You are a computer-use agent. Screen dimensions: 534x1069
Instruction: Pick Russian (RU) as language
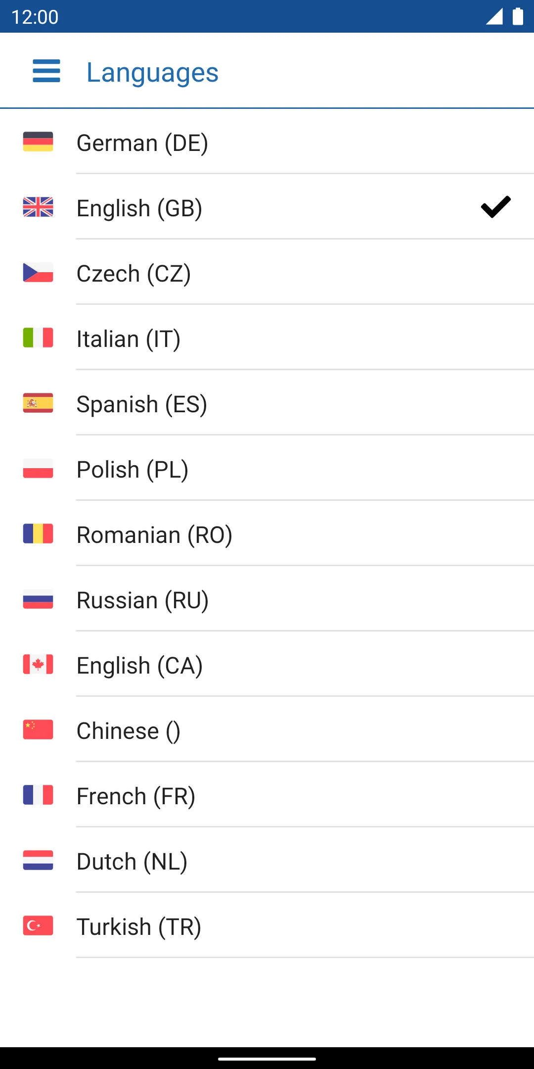pos(267,599)
